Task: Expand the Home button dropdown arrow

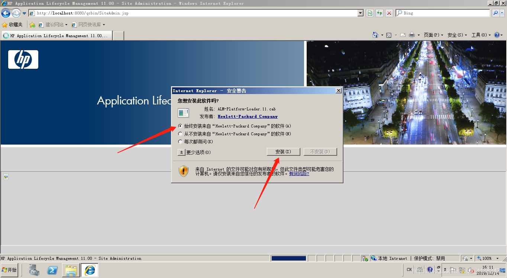Action: pyautogui.click(x=382, y=35)
